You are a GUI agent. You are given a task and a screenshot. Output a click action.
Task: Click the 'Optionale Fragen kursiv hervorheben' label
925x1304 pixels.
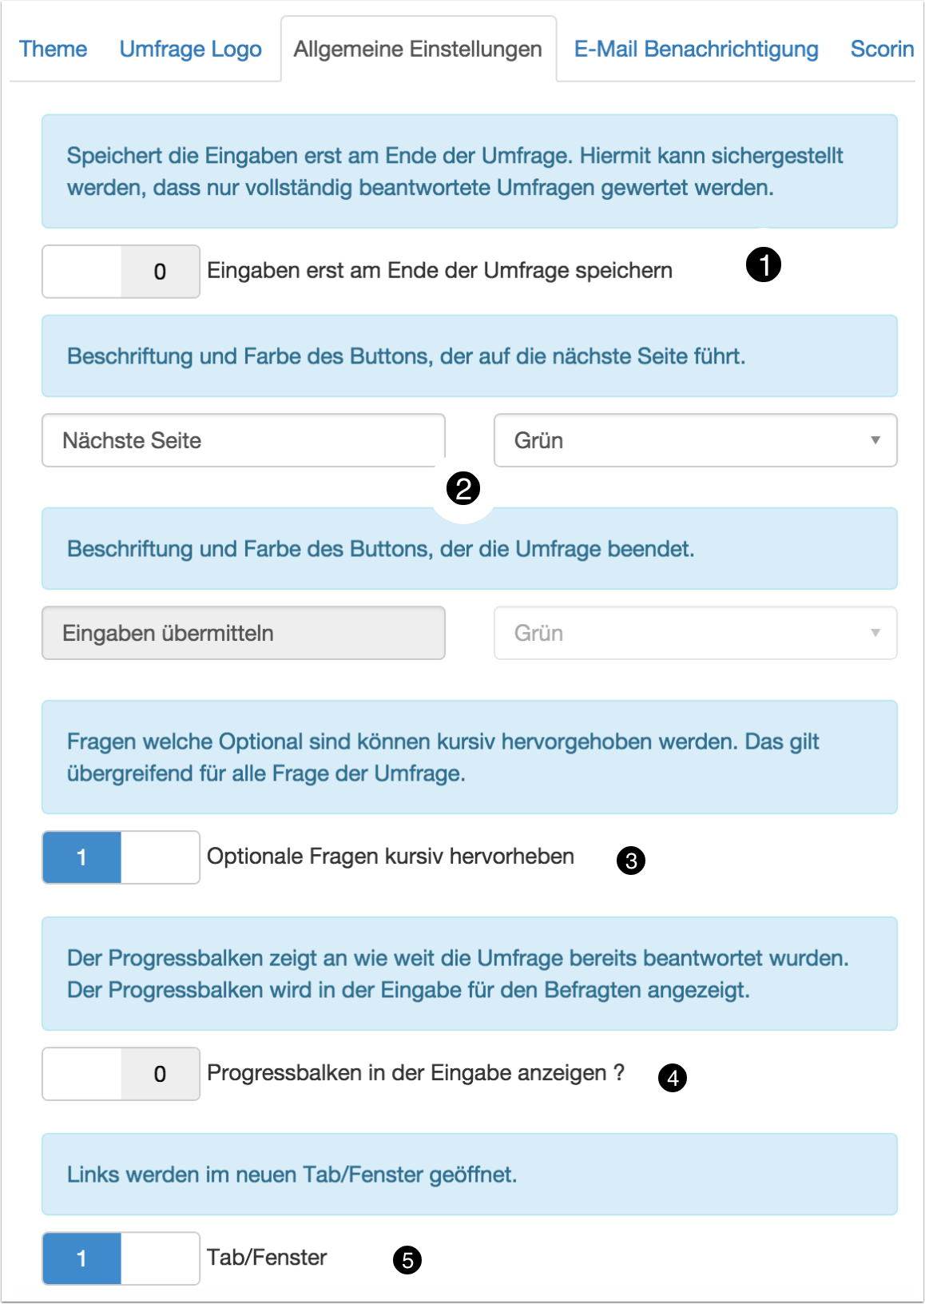[x=391, y=857]
